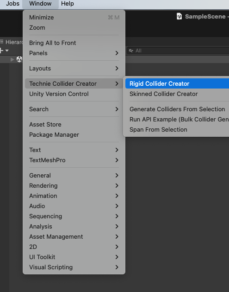Open the search filter magnifier dropdown
Image resolution: width=229 pixels, height=292 pixels.
(131, 51)
